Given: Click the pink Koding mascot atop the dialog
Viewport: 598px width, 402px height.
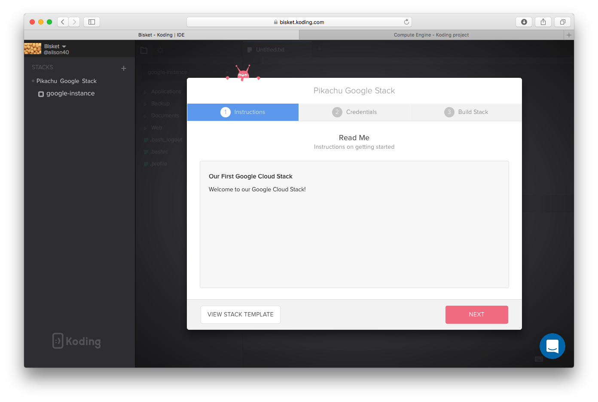Looking at the screenshot, I should click(243, 73).
